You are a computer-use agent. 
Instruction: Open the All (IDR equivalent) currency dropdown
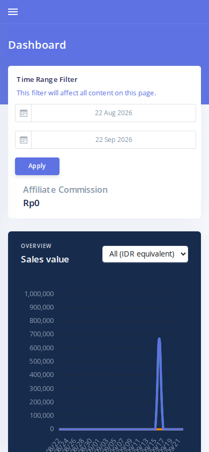(x=145, y=254)
